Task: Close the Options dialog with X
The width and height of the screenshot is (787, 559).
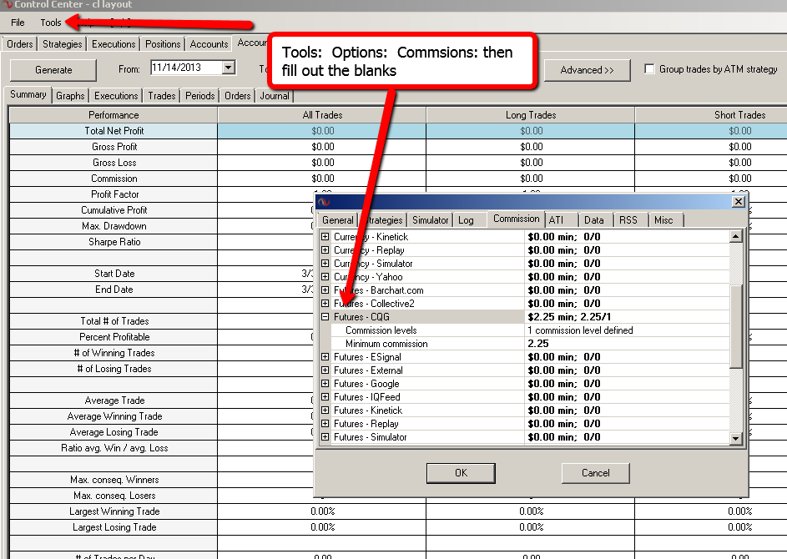Action: [738, 202]
